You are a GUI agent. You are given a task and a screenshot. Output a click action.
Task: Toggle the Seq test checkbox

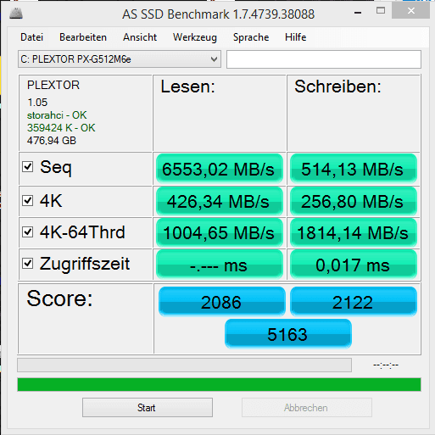(28, 167)
